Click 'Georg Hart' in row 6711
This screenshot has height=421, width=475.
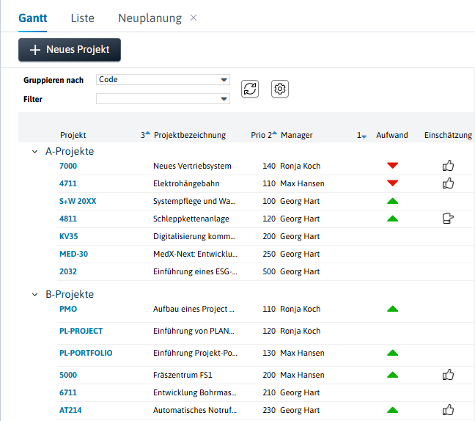coord(300,392)
